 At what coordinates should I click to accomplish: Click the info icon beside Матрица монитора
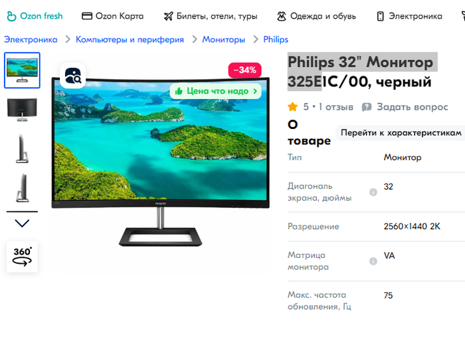click(373, 261)
